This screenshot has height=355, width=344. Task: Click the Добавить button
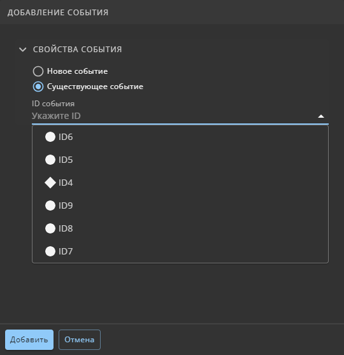29,340
